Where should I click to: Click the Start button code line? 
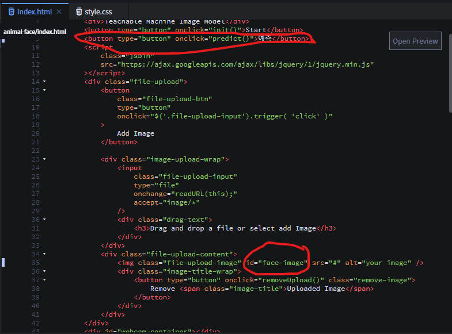193,30
